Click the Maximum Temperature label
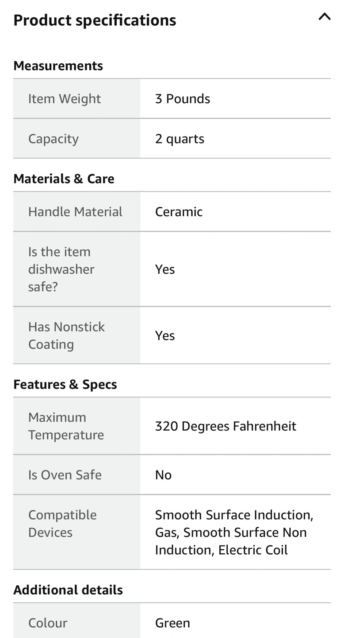 pos(66,426)
